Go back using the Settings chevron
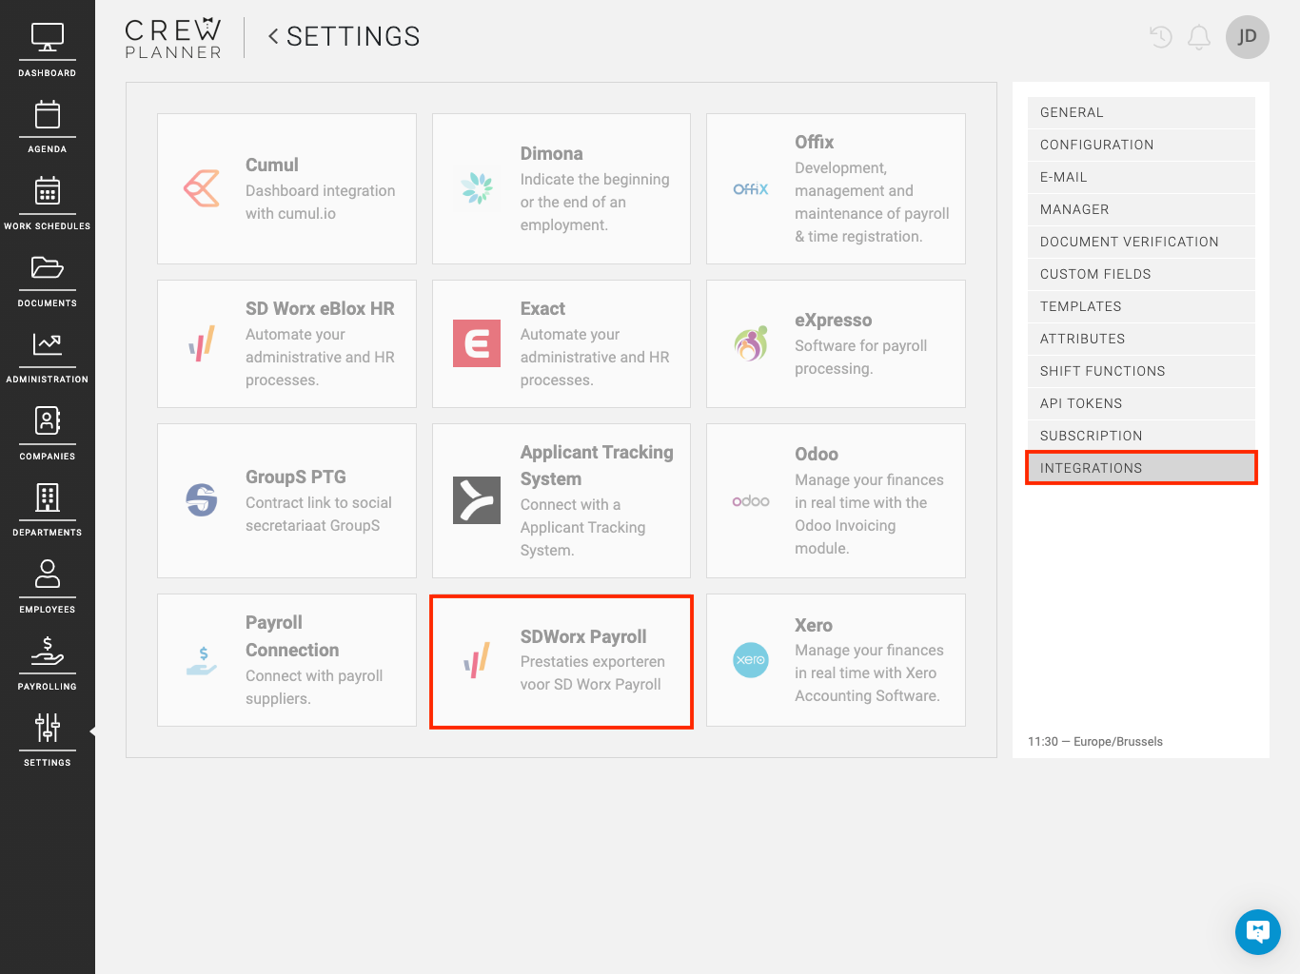Screen dimensions: 1300x974 (273, 36)
